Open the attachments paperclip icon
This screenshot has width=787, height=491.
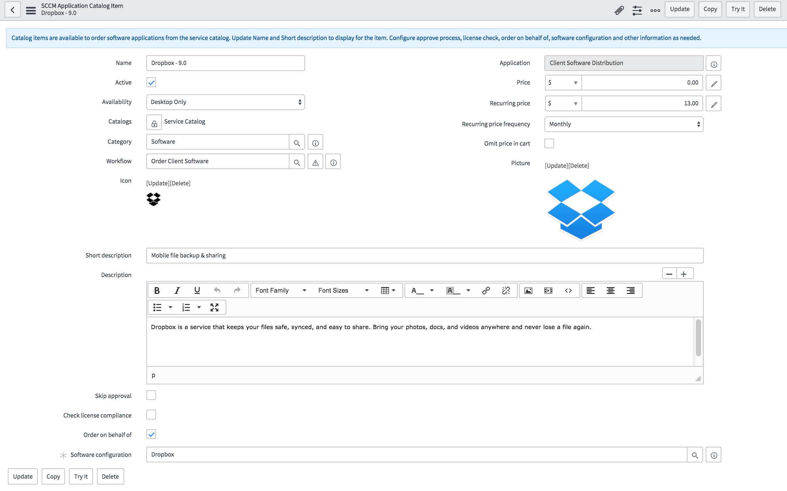pyautogui.click(x=619, y=10)
